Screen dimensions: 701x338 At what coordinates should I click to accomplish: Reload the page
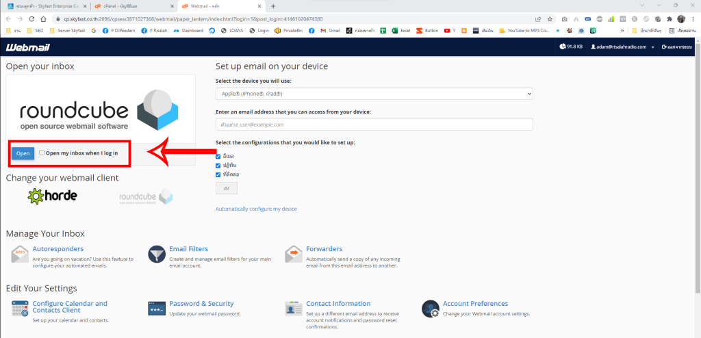[x=31, y=19]
